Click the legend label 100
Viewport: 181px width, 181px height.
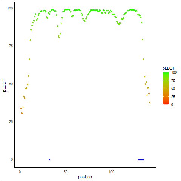(x=174, y=72)
